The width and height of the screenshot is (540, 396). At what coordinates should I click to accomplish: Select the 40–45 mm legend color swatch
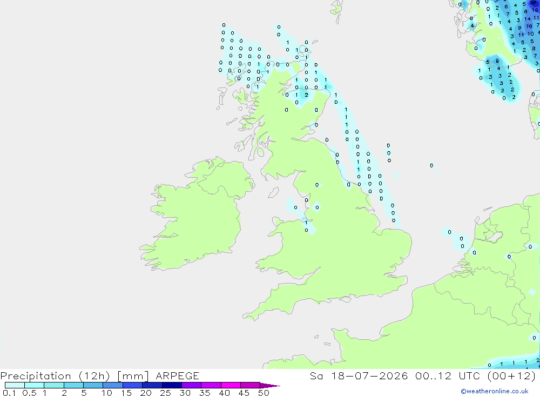[x=231, y=385]
